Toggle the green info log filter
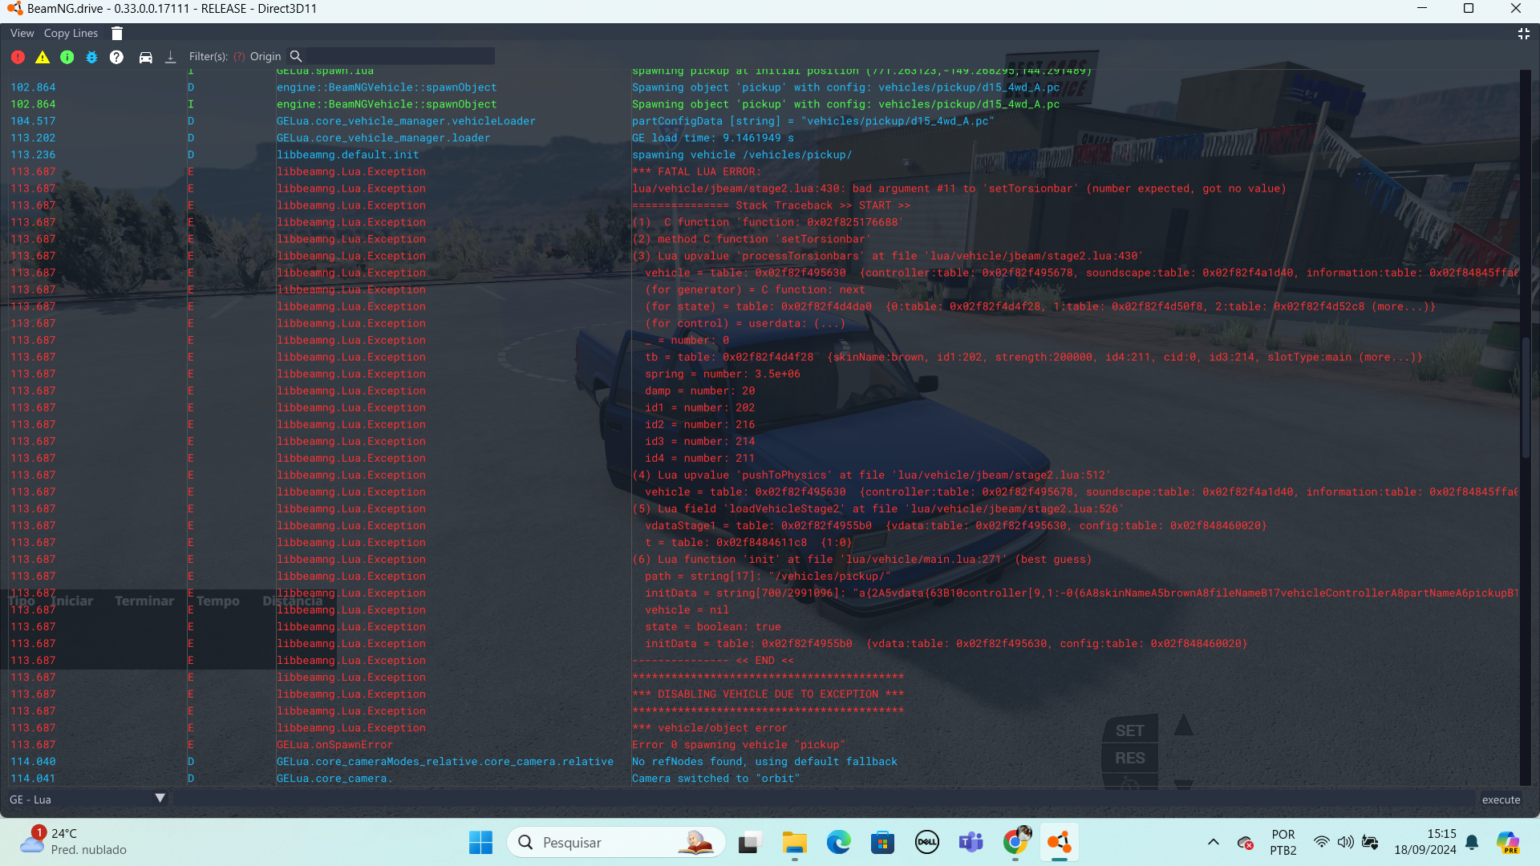The image size is (1540, 866). [67, 57]
